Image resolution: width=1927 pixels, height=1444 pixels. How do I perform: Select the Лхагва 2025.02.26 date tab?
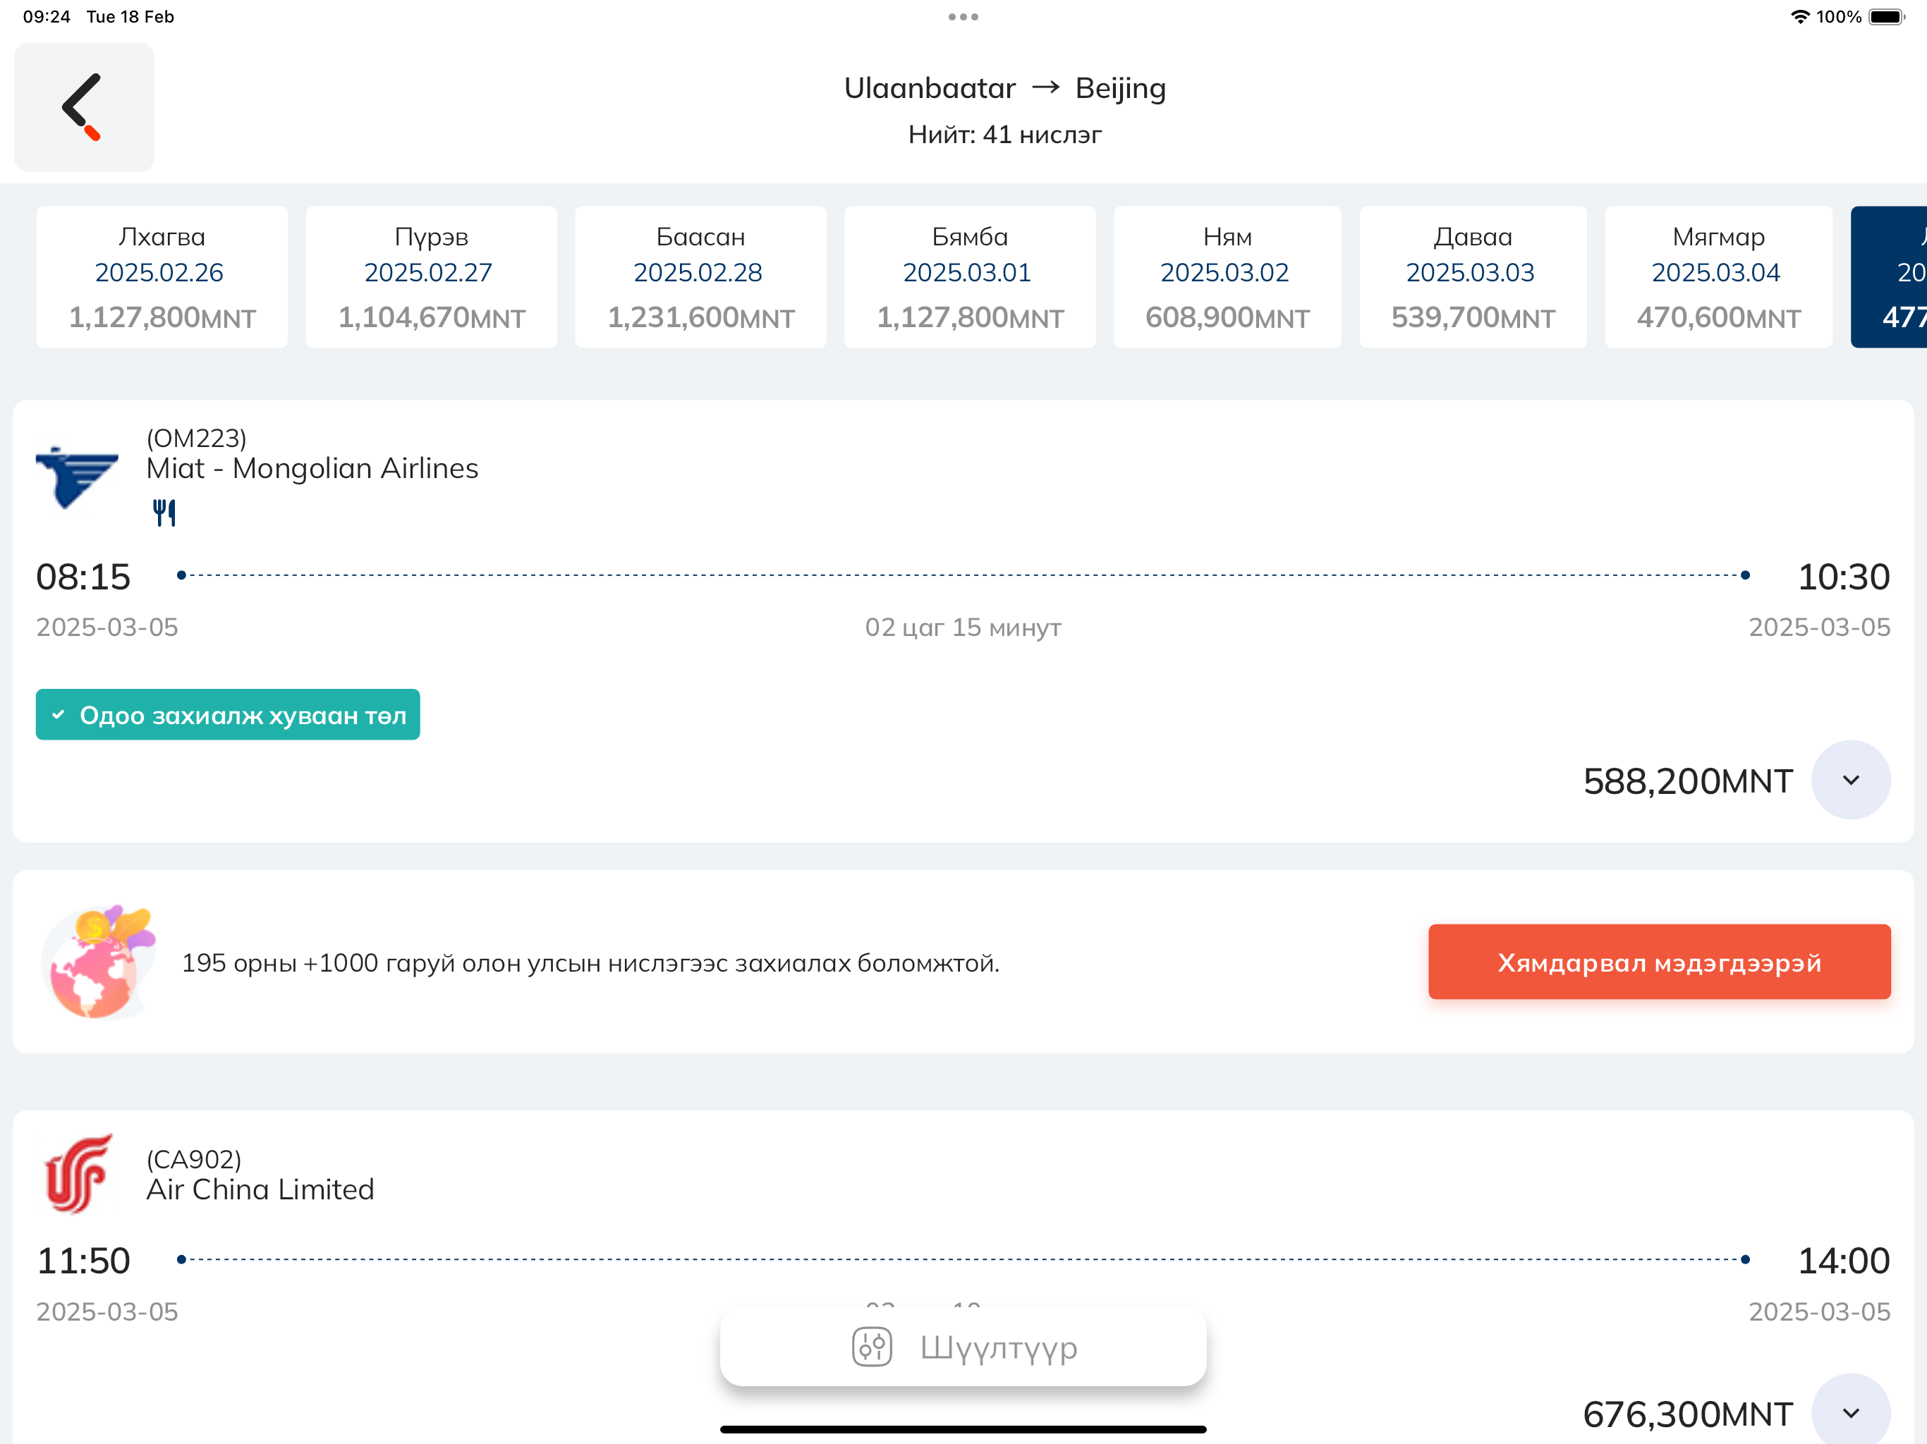click(x=160, y=276)
